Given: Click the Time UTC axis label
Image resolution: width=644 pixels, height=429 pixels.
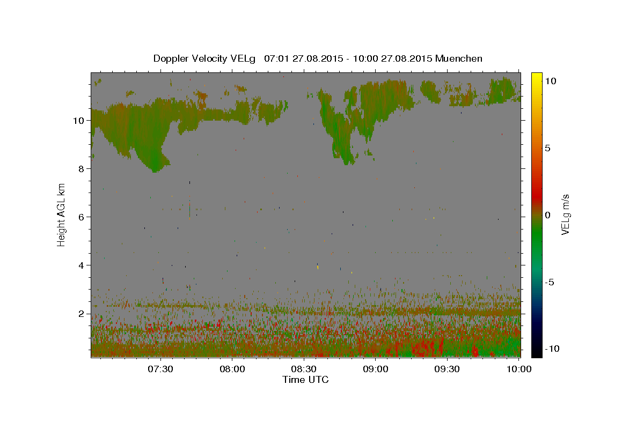Looking at the screenshot, I should 305,380.
